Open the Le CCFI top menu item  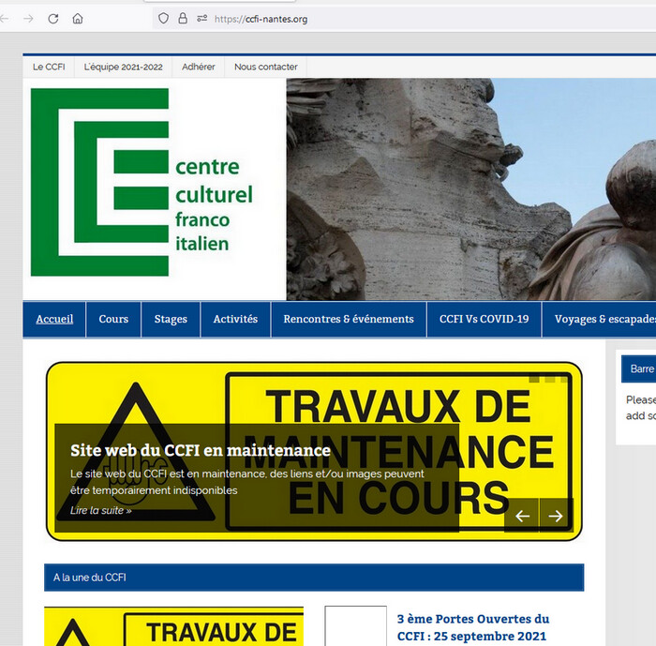(49, 67)
